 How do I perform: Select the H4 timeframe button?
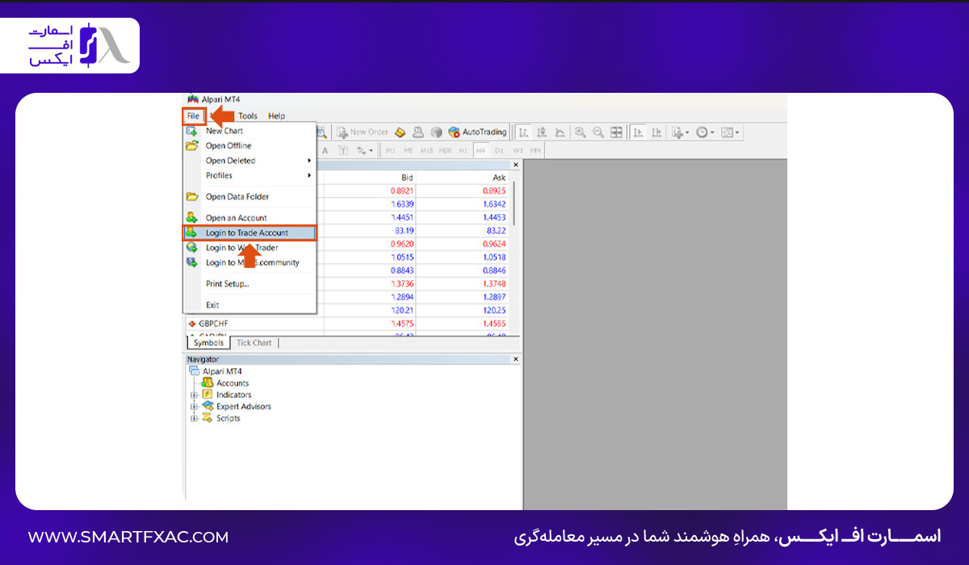click(x=481, y=151)
